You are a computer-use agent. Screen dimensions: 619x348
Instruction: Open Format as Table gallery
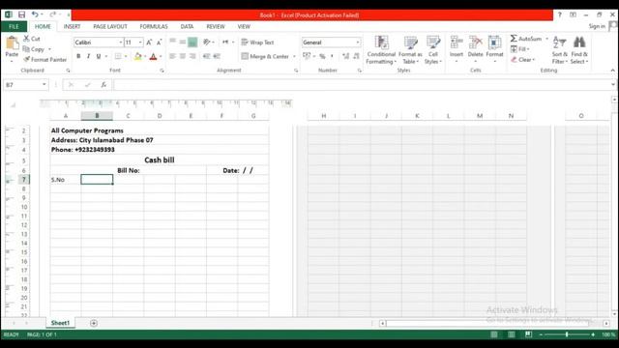[x=410, y=50]
